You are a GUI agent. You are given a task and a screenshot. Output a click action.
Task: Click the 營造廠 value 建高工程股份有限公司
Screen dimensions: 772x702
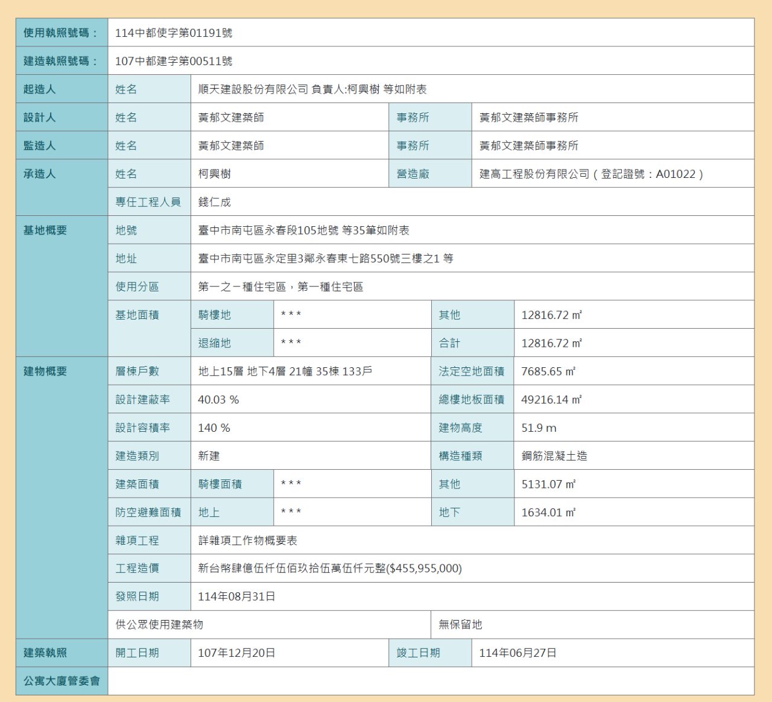534,174
